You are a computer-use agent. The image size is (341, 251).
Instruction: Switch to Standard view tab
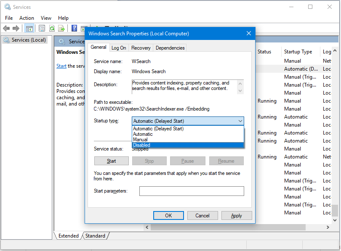coord(95,236)
